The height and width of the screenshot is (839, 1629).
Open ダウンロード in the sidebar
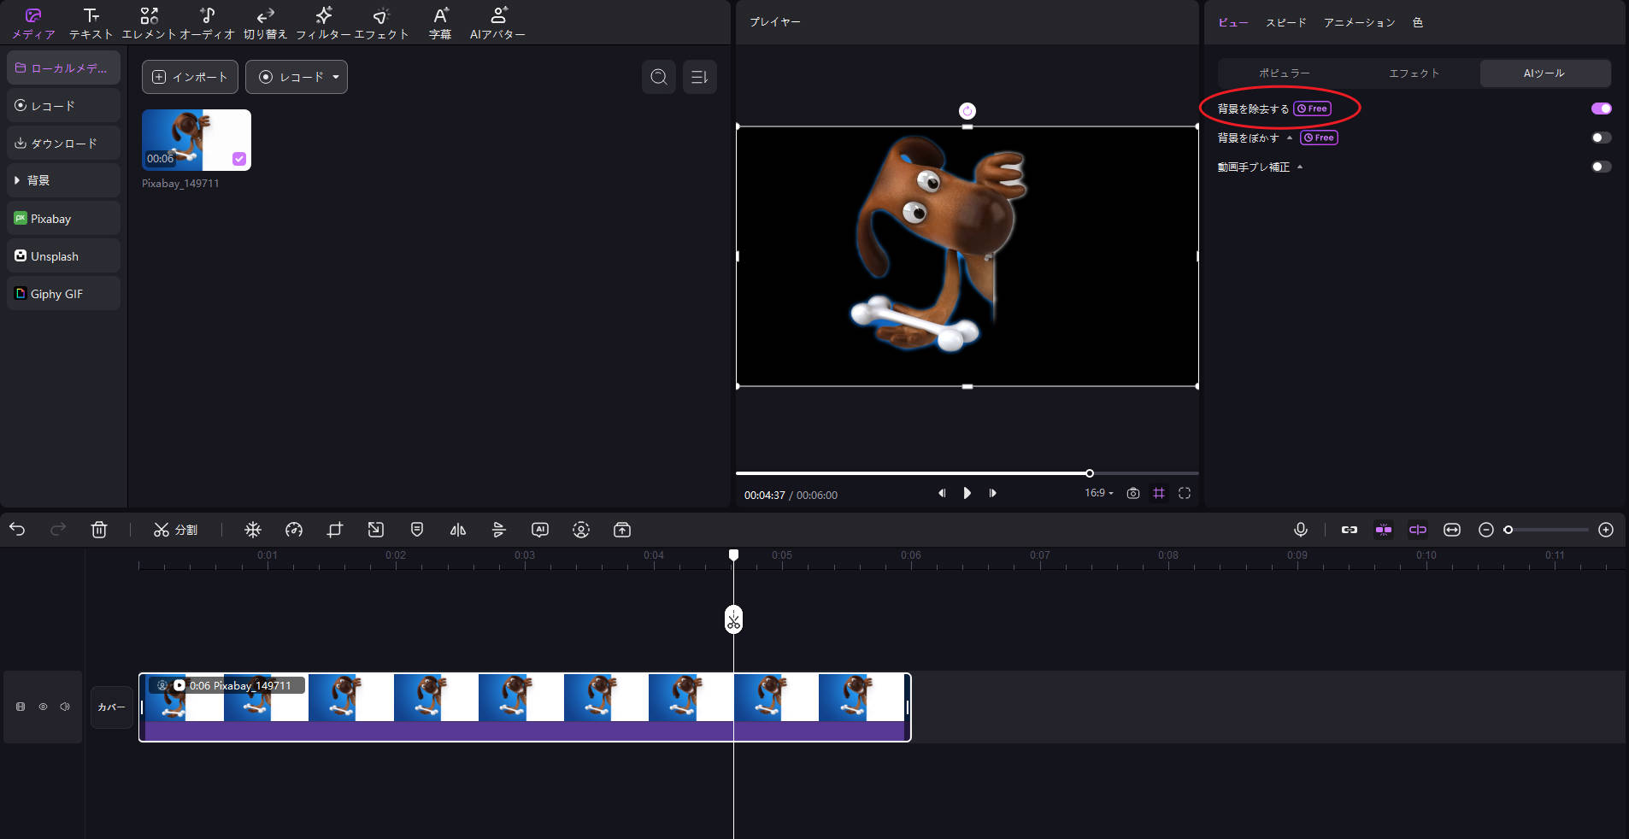pyautogui.click(x=63, y=143)
